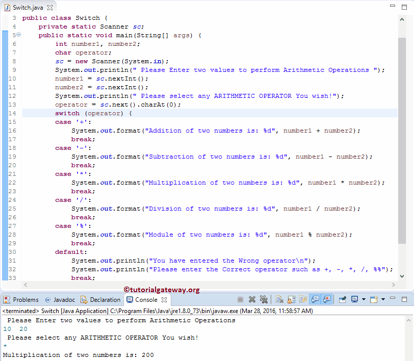
Task: Clear the Console output
Action: 280,300
